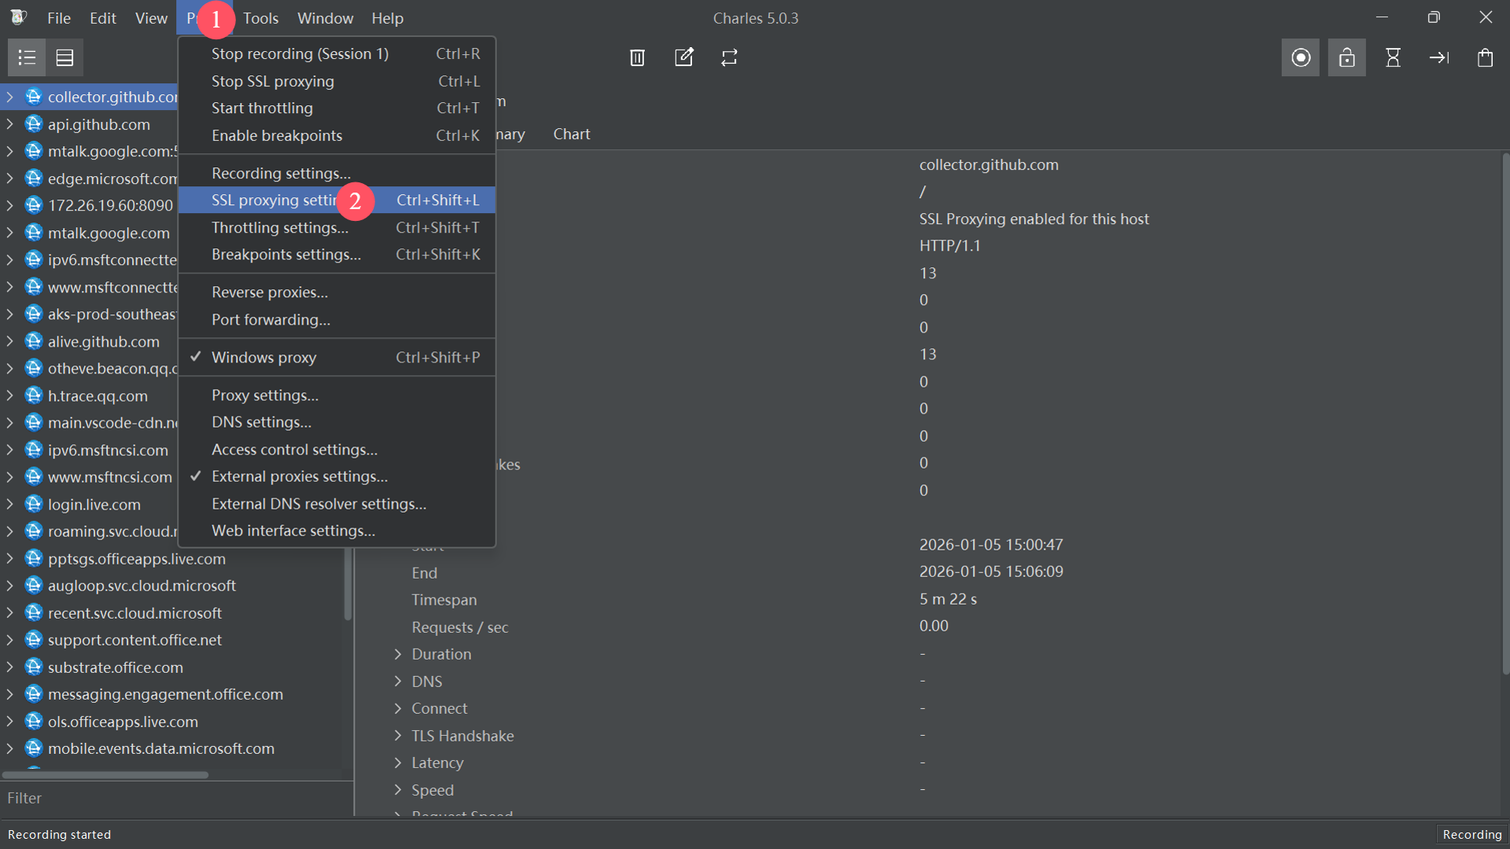
Task: Toggle the record button in toolbar
Action: pyautogui.click(x=1300, y=57)
